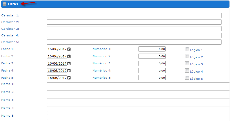Select the Numérico 3 number input
Screen dimensions: 230x121
point(152,63)
